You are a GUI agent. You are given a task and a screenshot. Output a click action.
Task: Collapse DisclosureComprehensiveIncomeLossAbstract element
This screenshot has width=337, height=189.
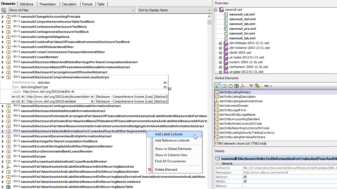[3, 78]
